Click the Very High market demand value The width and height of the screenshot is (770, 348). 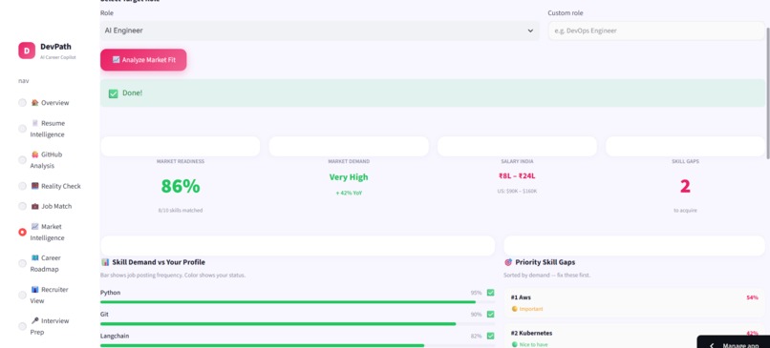(349, 177)
